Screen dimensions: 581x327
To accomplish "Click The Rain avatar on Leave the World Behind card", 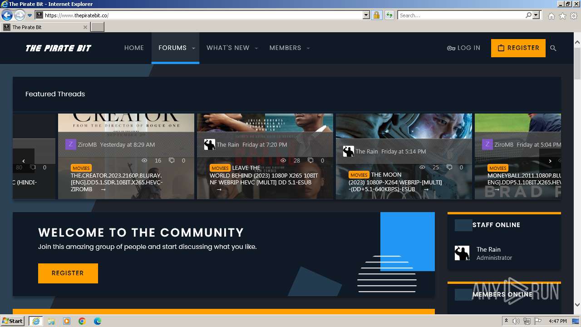I will click(x=209, y=144).
